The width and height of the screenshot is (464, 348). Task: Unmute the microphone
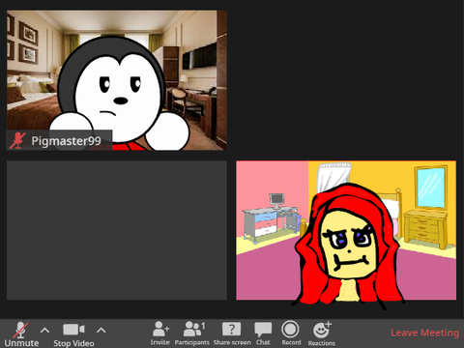coord(21,334)
